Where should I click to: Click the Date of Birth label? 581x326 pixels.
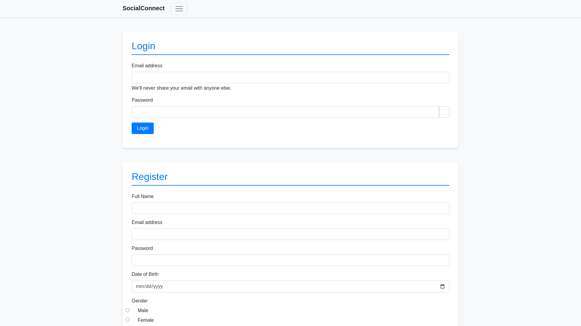(145, 274)
